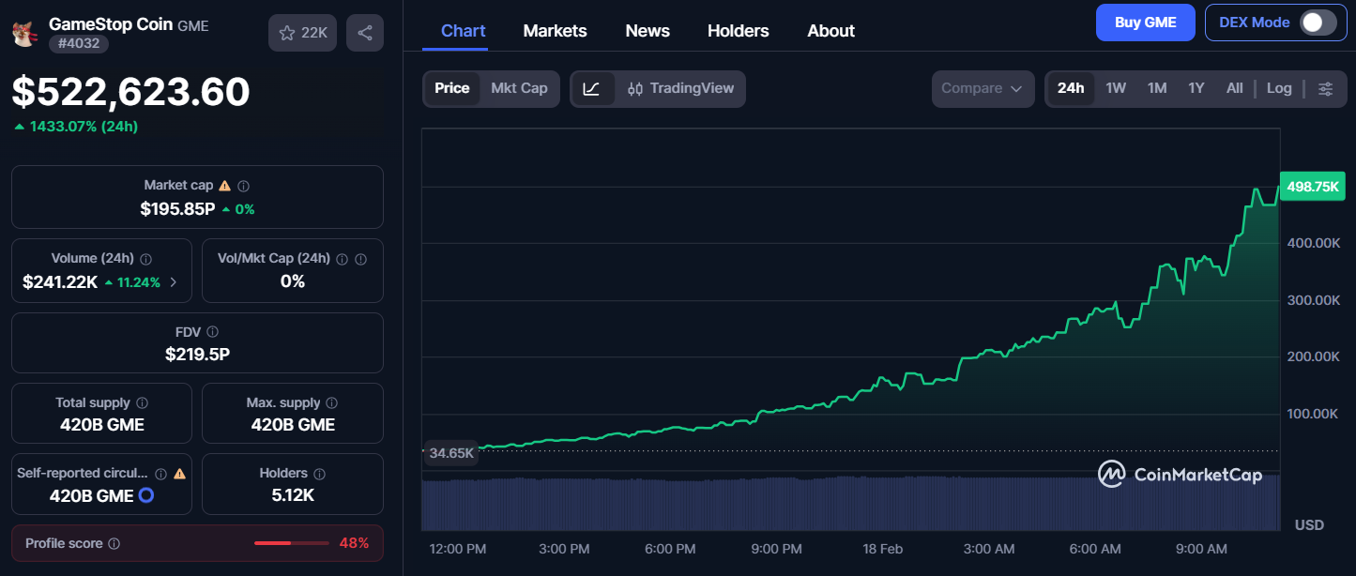Open the Markets tab
The width and height of the screenshot is (1356, 576).
coord(556,31)
